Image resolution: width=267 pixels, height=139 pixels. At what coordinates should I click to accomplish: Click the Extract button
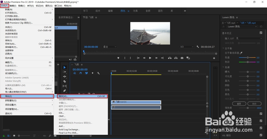pos(176,58)
